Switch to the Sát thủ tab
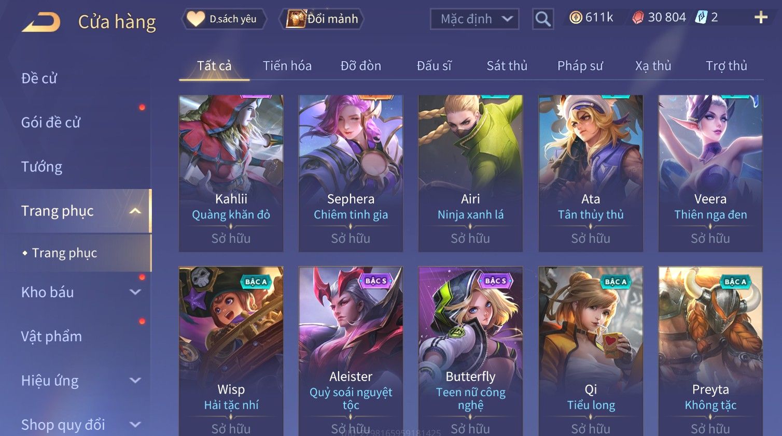The image size is (782, 436). [x=507, y=66]
